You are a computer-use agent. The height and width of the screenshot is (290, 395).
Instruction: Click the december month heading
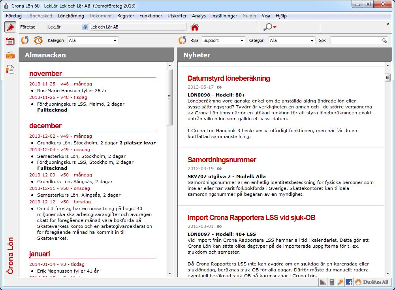(x=45, y=126)
